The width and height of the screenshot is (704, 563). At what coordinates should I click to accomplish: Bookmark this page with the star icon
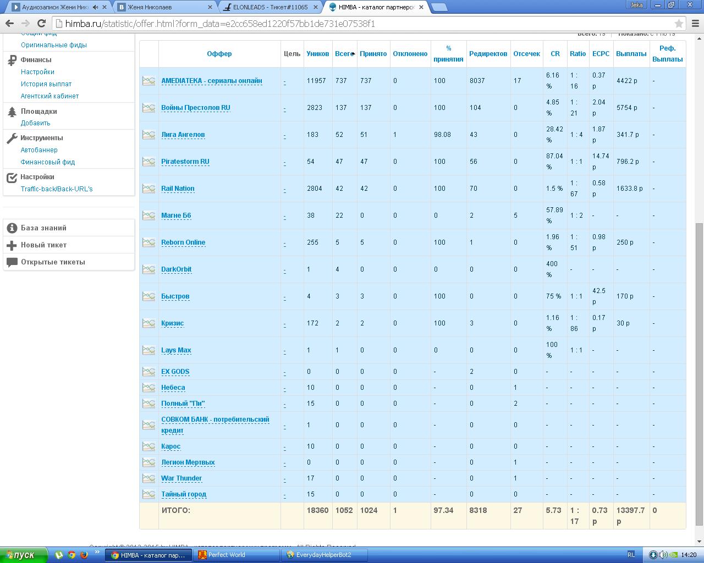pyautogui.click(x=679, y=24)
